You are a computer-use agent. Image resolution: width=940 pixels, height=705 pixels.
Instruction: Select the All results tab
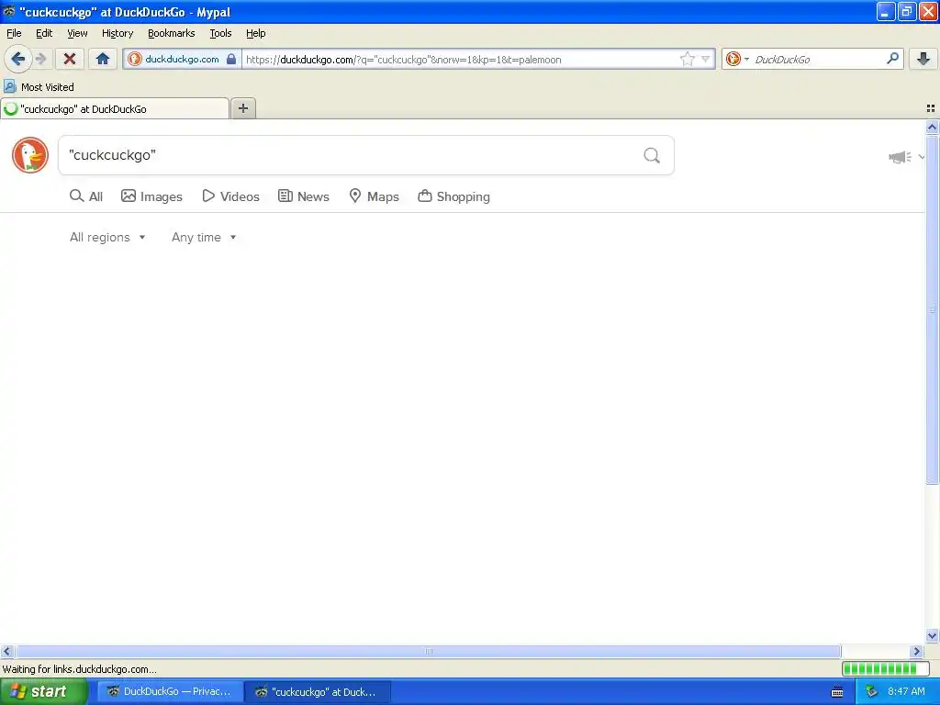86,196
